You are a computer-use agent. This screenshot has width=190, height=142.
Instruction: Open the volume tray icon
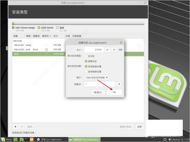tap(170, 139)
